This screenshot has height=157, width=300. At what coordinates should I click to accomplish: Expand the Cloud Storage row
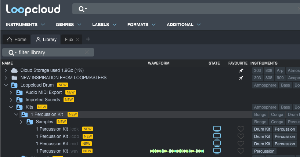(x=6, y=70)
